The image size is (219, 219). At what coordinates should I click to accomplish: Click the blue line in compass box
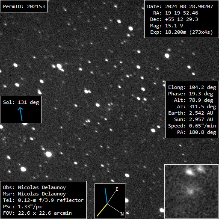(106, 196)
